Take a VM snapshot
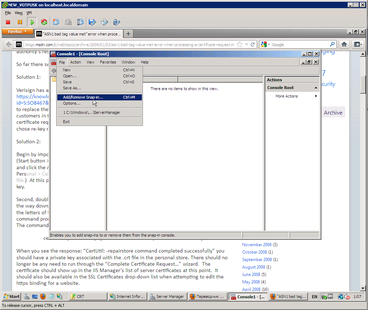 pyautogui.click(x=56, y=22)
